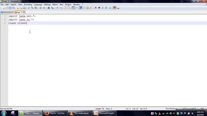Open the ? help menu
This screenshot has width=207, height=116.
click(x=83, y=5)
